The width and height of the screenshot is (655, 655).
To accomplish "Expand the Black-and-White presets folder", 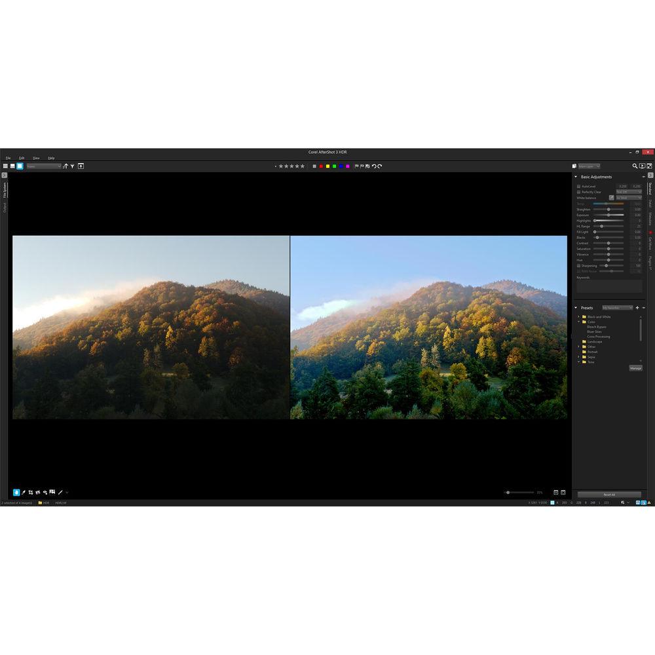I will point(578,317).
